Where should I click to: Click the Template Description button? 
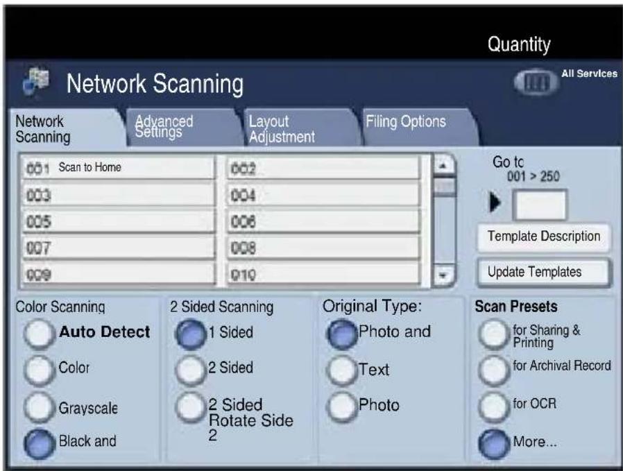pyautogui.click(x=543, y=237)
